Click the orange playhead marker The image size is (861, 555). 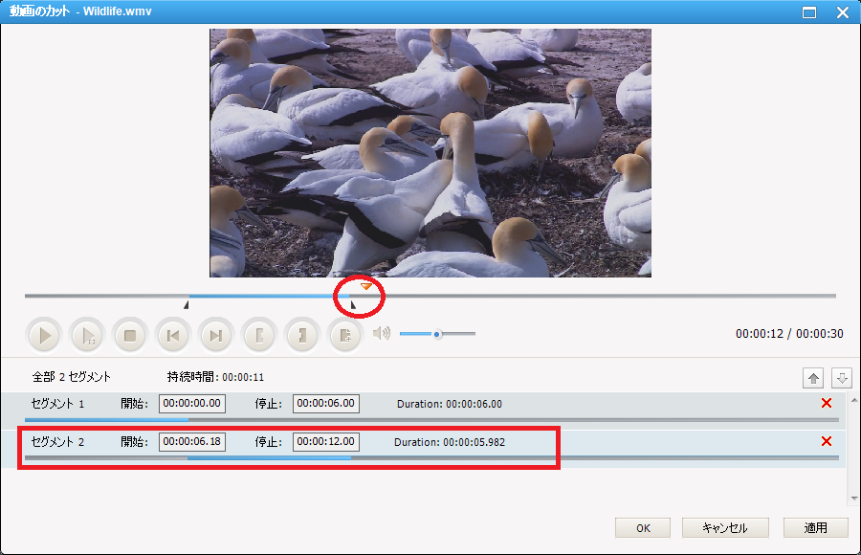(x=366, y=286)
